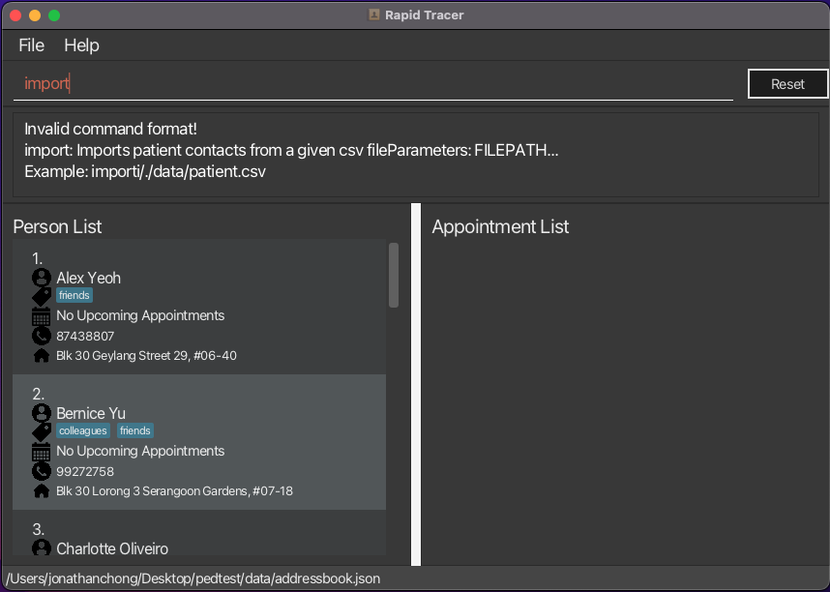Image resolution: width=830 pixels, height=592 pixels.
Task: Click Alex Yeoh's calendar appointment icon
Action: (x=42, y=316)
